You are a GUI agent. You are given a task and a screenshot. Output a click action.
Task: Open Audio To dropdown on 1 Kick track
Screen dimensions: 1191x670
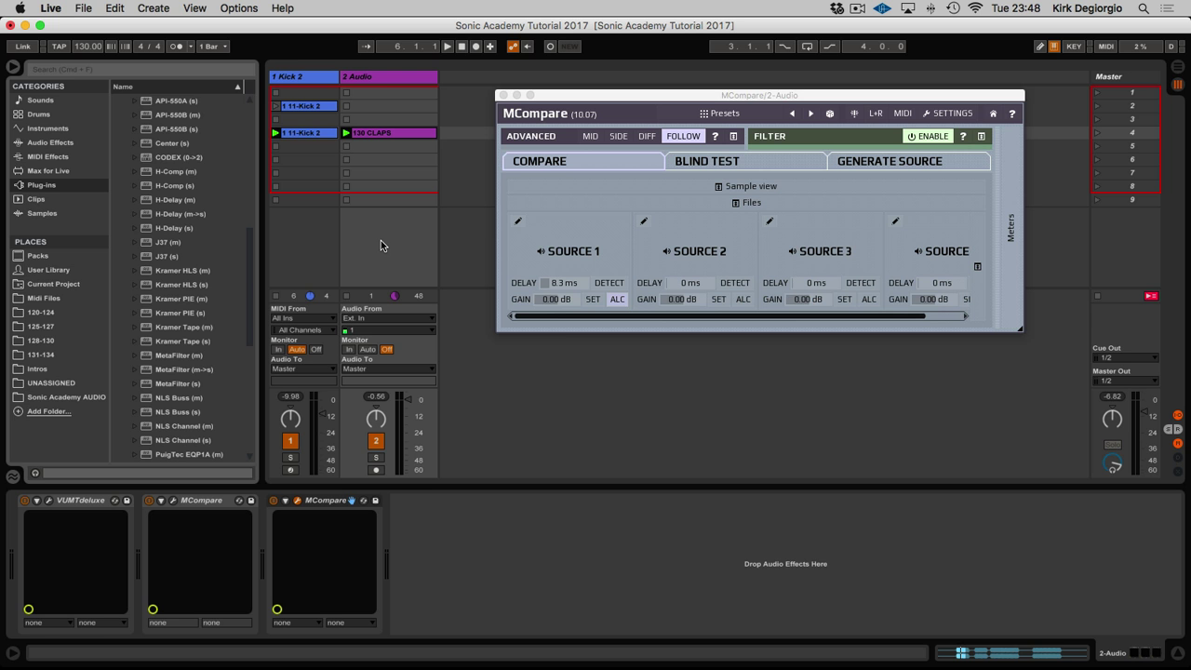tap(303, 368)
